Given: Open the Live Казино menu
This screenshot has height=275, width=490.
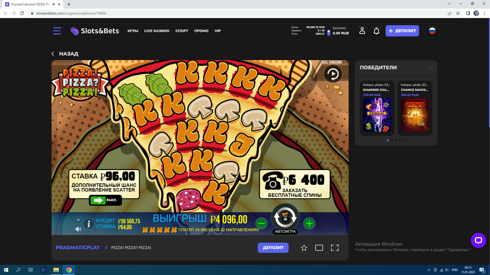Looking at the screenshot, I should 156,31.
